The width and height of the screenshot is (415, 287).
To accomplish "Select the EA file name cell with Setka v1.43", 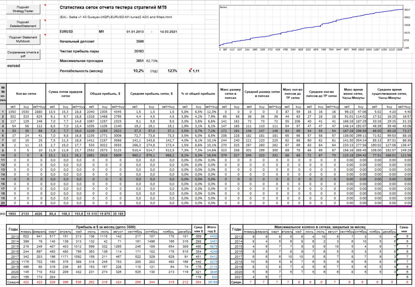I will pyautogui.click(x=116, y=17).
